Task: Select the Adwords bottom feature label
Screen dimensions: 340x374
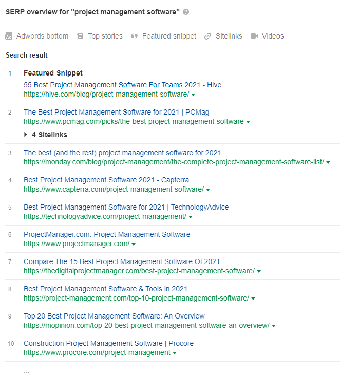Action: click(42, 36)
